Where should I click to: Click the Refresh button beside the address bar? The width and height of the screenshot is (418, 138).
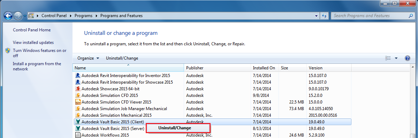(324, 16)
